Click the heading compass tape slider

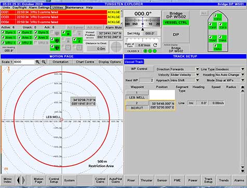click(x=143, y=22)
